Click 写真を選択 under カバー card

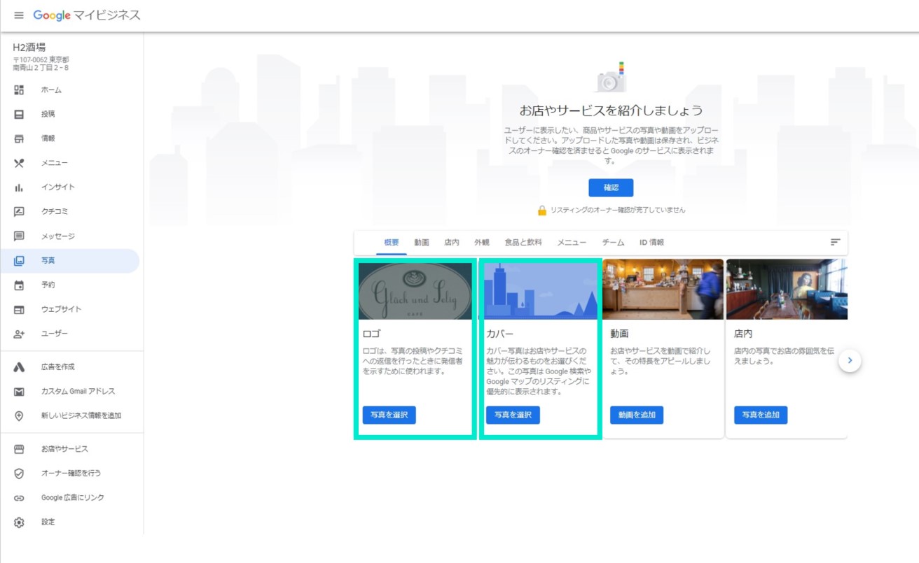coord(513,415)
